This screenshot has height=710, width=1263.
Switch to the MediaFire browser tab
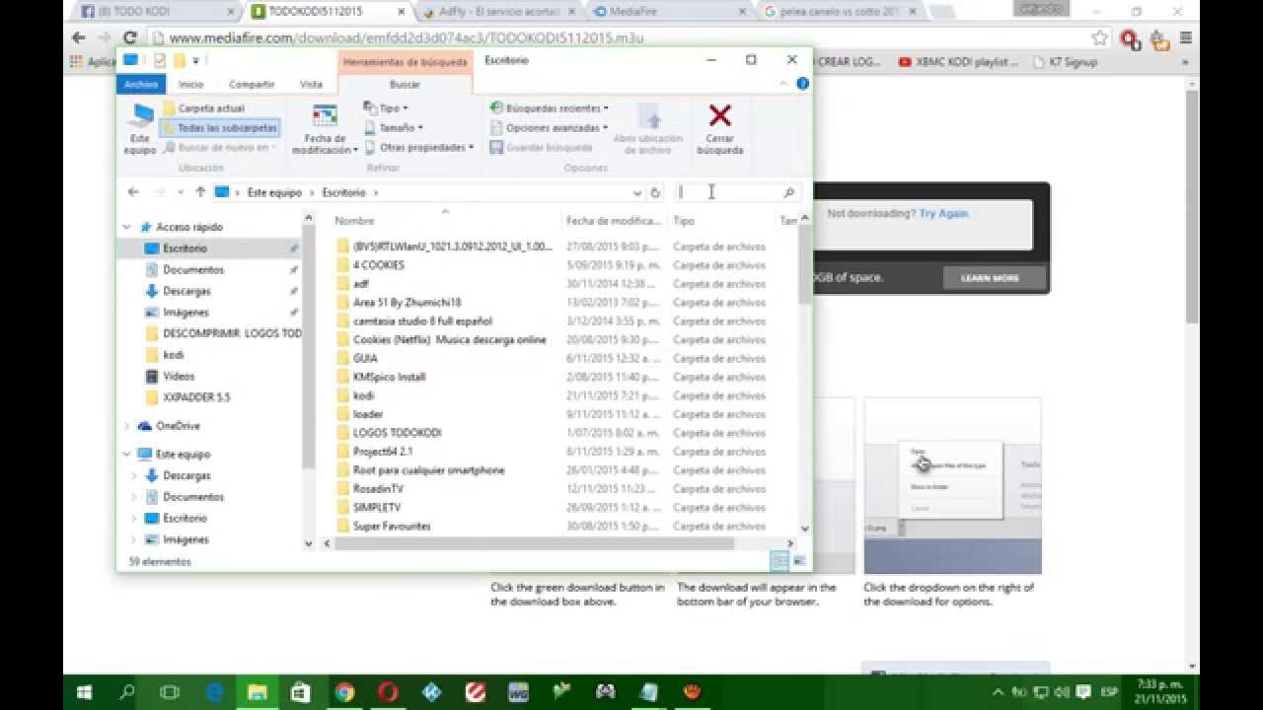click(x=668, y=12)
